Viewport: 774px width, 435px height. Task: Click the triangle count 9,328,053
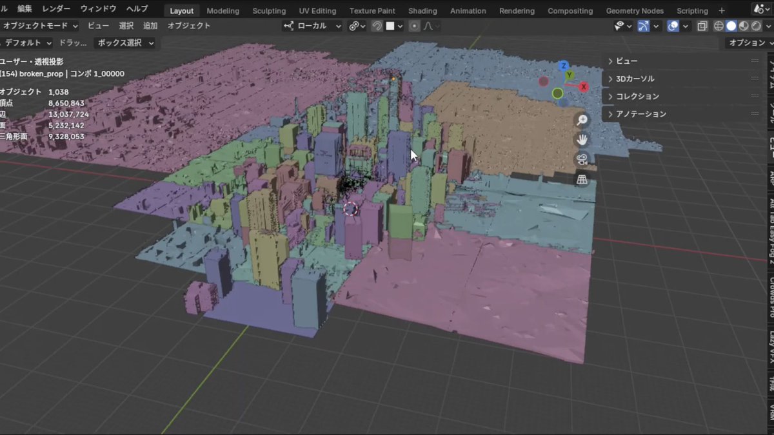pos(66,137)
